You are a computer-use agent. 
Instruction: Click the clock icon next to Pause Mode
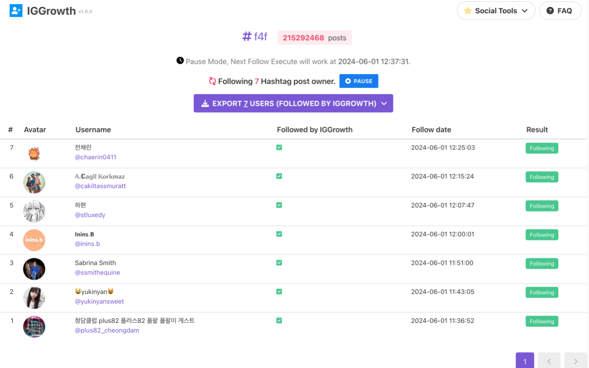coord(180,60)
